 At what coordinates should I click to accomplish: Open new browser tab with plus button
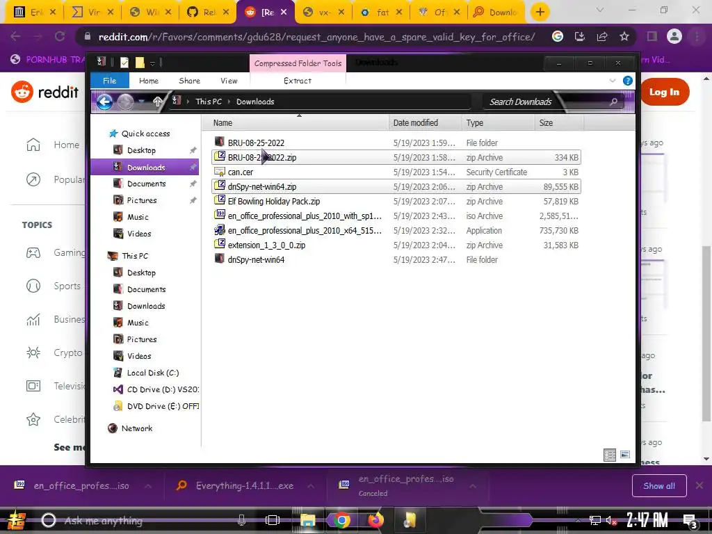pos(540,12)
